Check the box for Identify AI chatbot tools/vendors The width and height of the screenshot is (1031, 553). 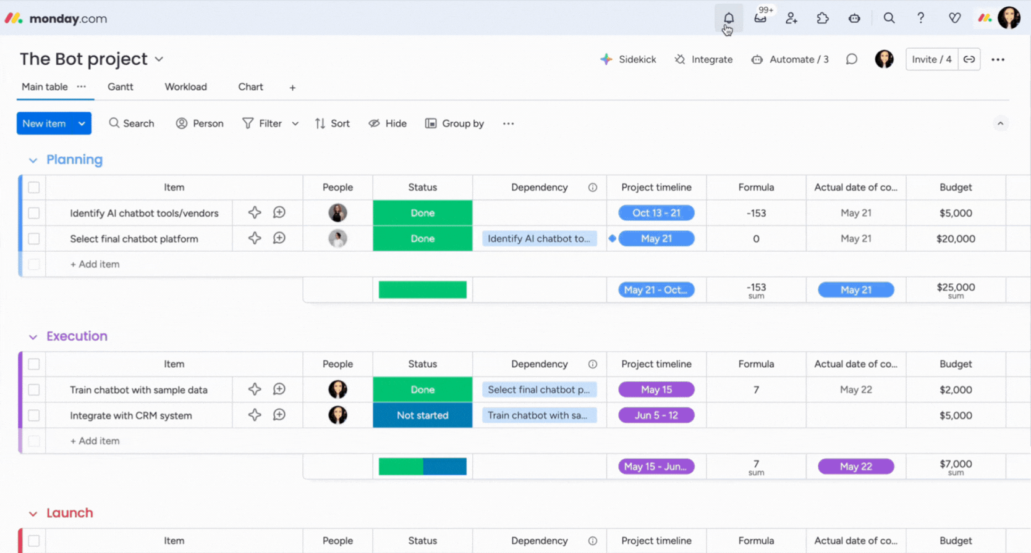tap(34, 213)
